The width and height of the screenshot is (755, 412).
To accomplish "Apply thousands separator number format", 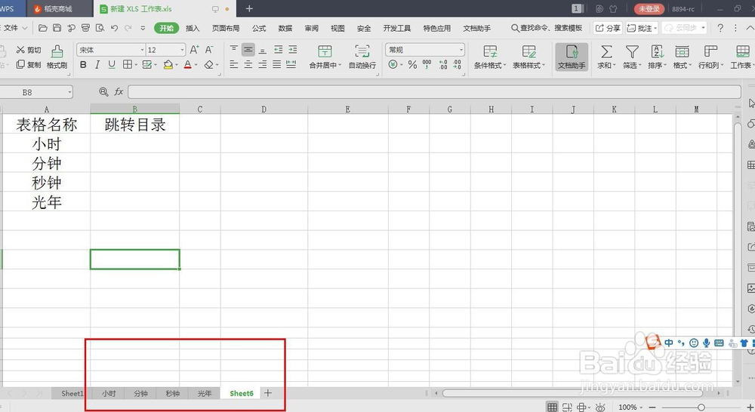I will (x=427, y=64).
